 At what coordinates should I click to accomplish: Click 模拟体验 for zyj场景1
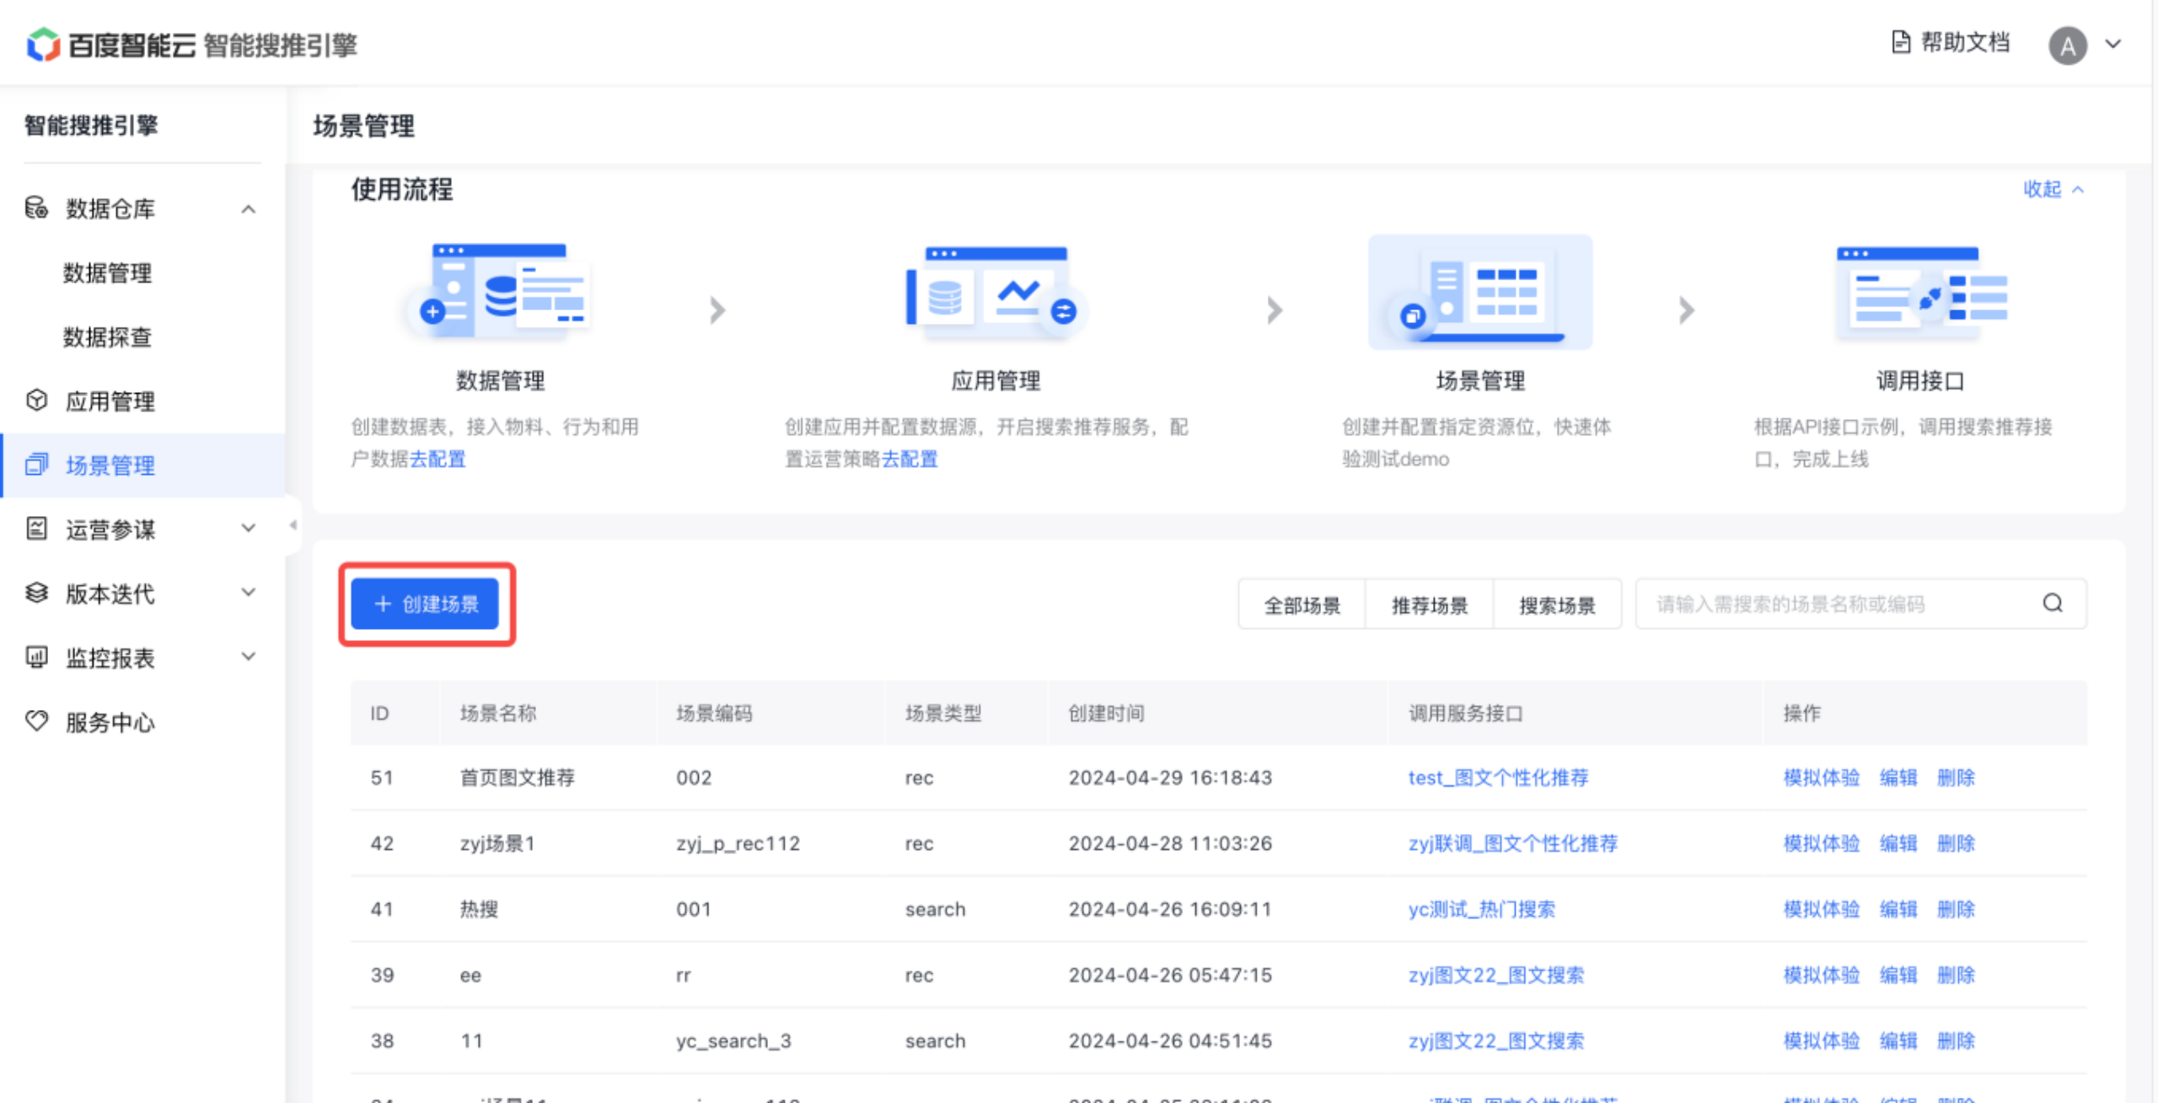click(x=1821, y=843)
